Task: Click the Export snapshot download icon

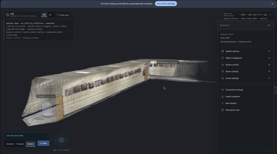Action: click(222, 96)
